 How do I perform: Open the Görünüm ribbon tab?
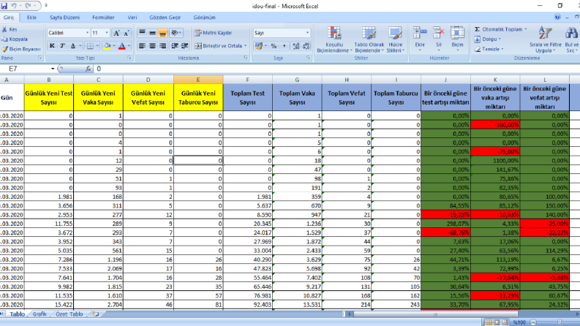pos(204,18)
